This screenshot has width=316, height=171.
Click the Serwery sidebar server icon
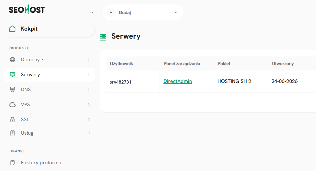pos(13,75)
